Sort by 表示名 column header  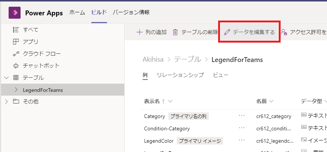tap(152, 102)
